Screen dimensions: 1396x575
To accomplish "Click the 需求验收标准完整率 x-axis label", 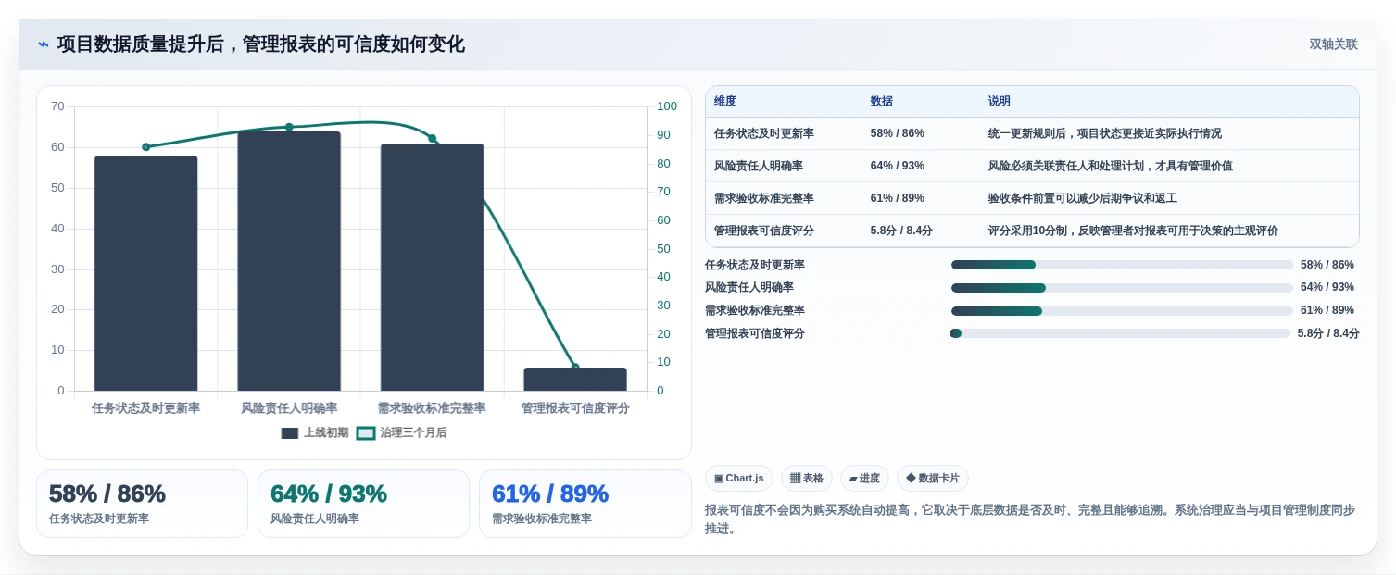I will click(432, 407).
